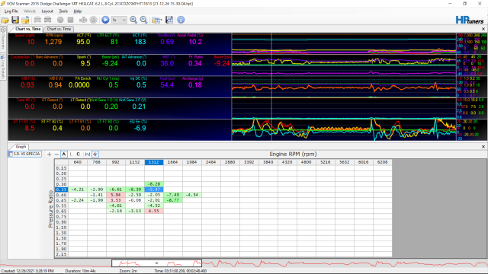The image size is (488, 274).
Task: Click the ECT value 183
Action: pos(140,42)
